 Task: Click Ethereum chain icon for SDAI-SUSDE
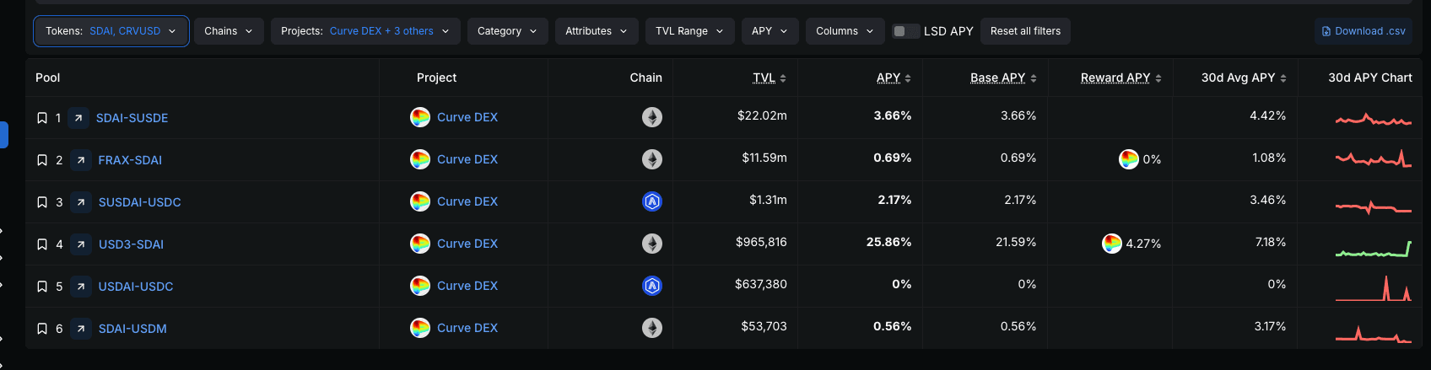point(652,117)
